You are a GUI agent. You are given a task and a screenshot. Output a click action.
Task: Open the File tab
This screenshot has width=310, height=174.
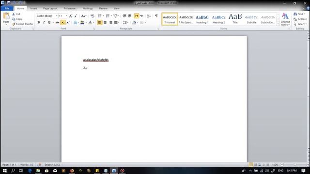tap(7, 8)
